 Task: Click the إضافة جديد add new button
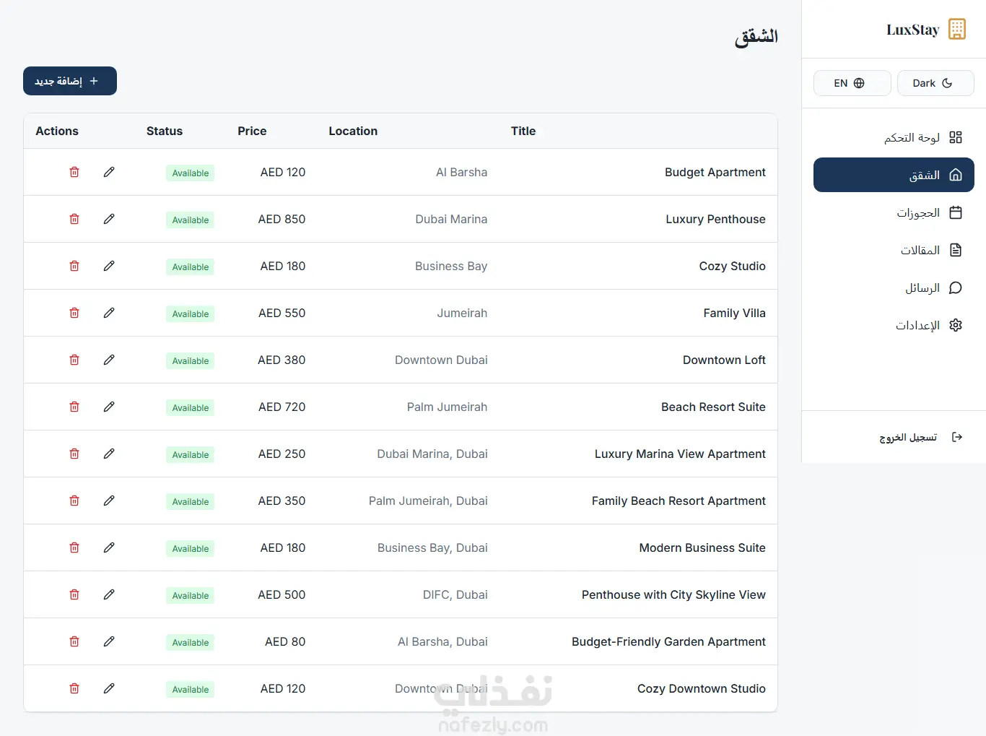[70, 81]
